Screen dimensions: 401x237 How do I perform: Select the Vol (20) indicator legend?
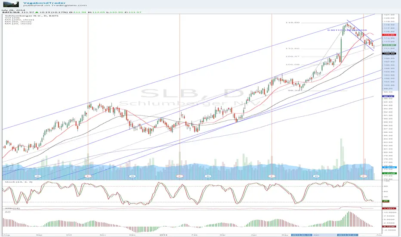(x=12, y=18)
